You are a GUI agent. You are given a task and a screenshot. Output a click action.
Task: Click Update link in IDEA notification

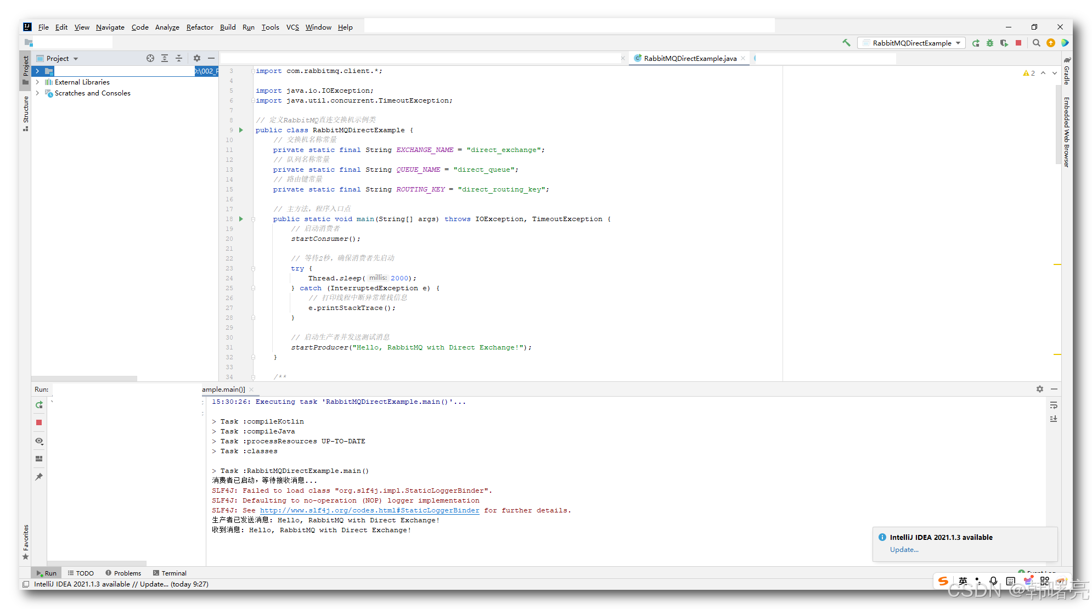(904, 550)
